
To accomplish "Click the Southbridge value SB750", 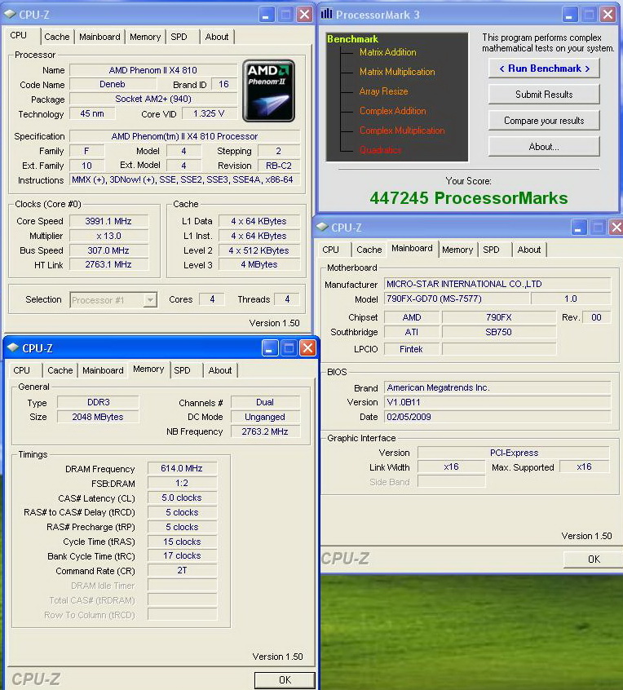I will coord(498,332).
